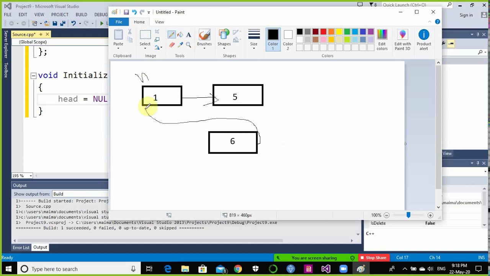Open Task View from the taskbar
Viewport: 490px width, 276px height.
pyautogui.click(x=149, y=269)
